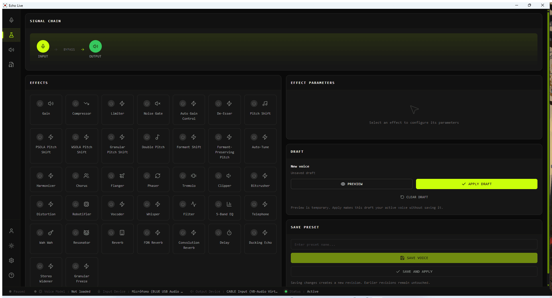Click the PREVIEW button
The height and width of the screenshot is (298, 552).
(352, 184)
